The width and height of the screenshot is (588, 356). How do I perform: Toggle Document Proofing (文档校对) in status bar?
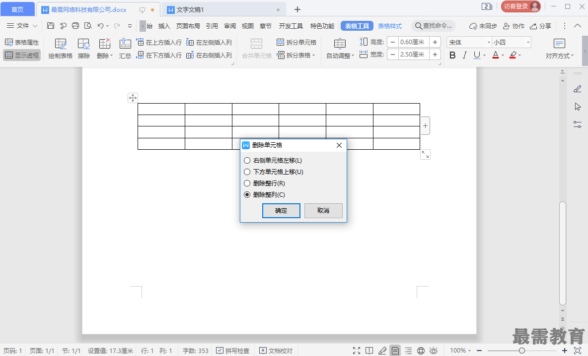tap(276, 351)
